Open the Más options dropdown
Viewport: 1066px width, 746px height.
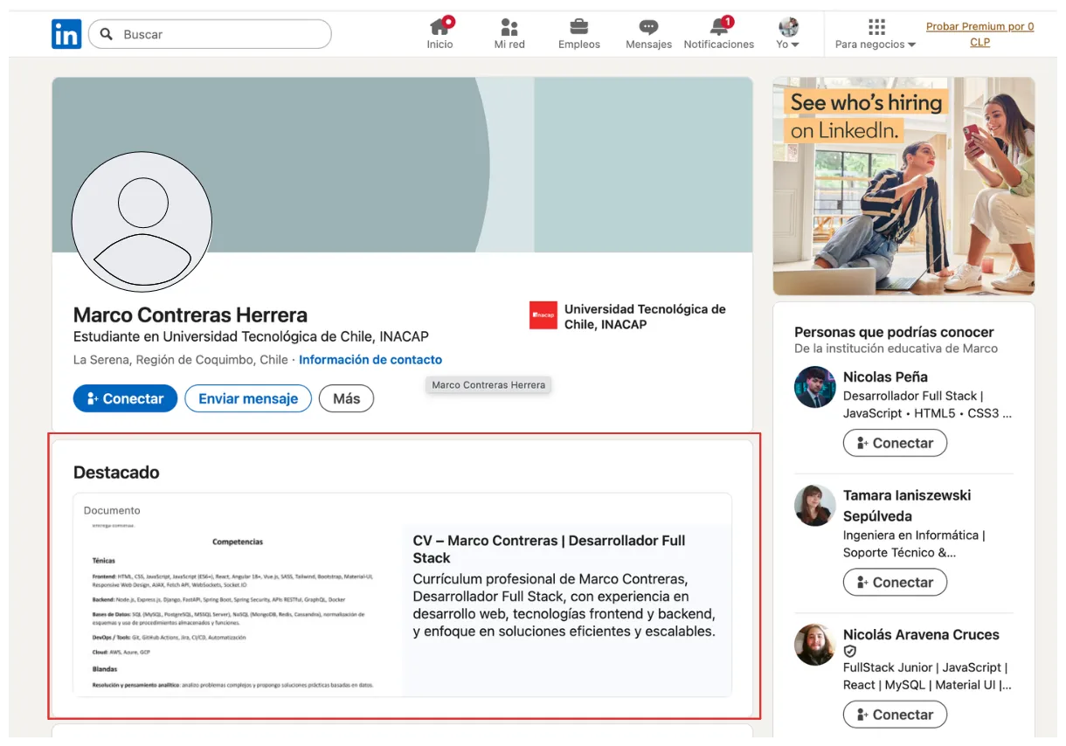coord(346,398)
